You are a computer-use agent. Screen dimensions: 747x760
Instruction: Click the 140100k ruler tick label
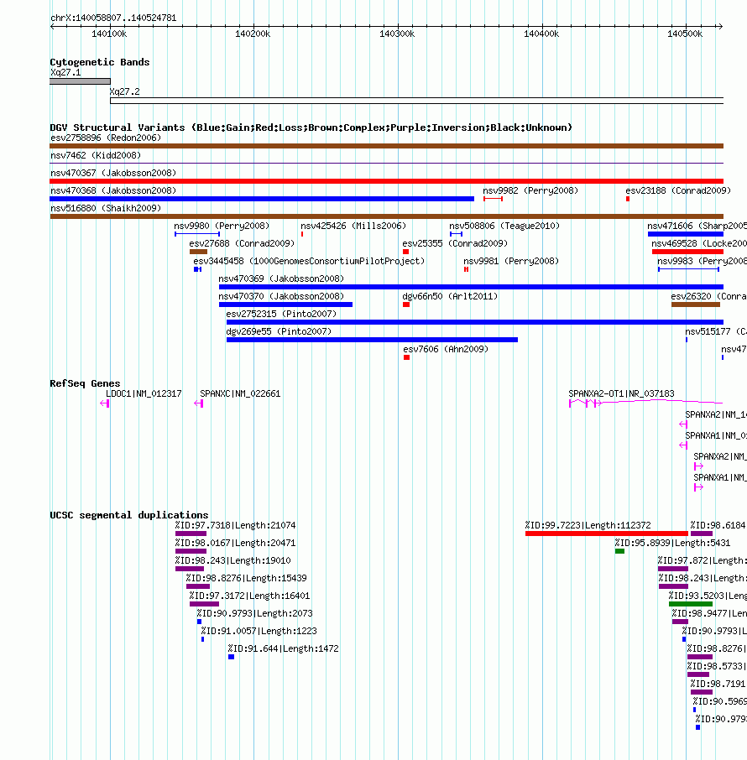(x=109, y=34)
